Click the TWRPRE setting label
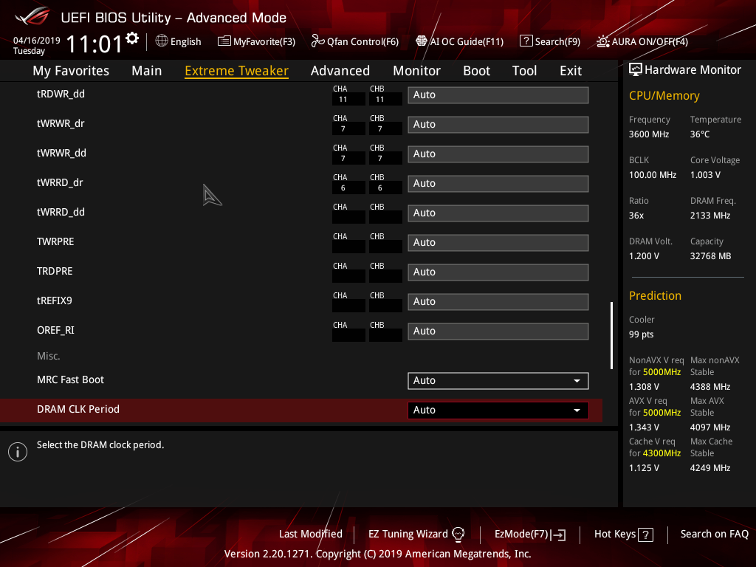The height and width of the screenshot is (567, 756). click(55, 241)
